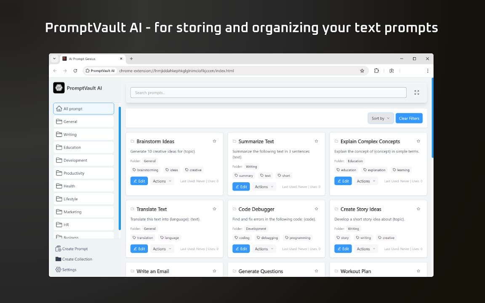Open Chrome three-dot menu
This screenshot has height=303, width=485.
tap(427, 71)
